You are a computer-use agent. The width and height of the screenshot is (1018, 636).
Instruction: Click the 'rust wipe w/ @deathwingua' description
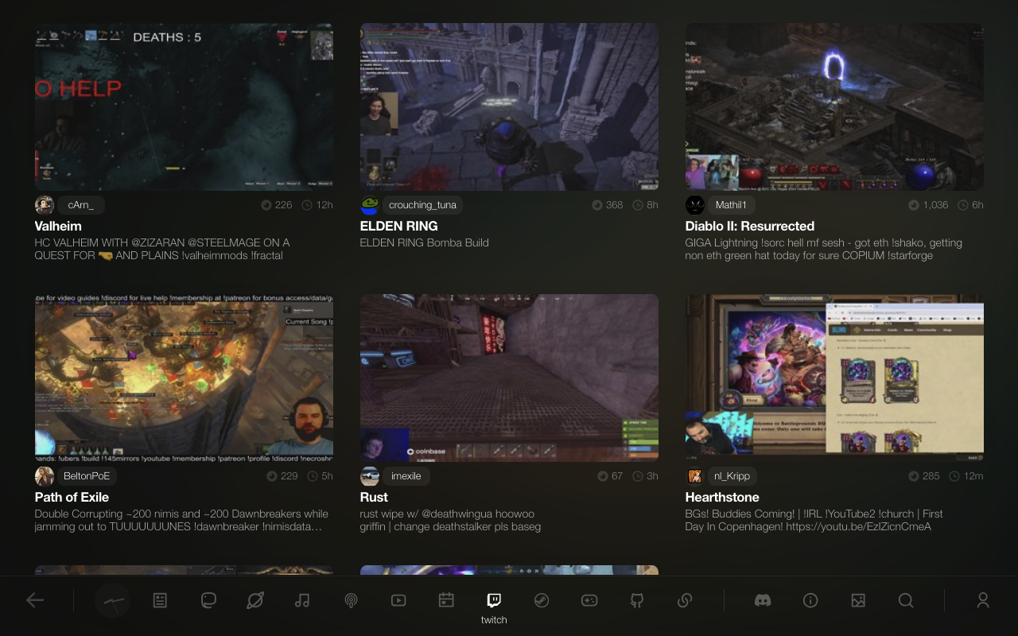coord(450,520)
